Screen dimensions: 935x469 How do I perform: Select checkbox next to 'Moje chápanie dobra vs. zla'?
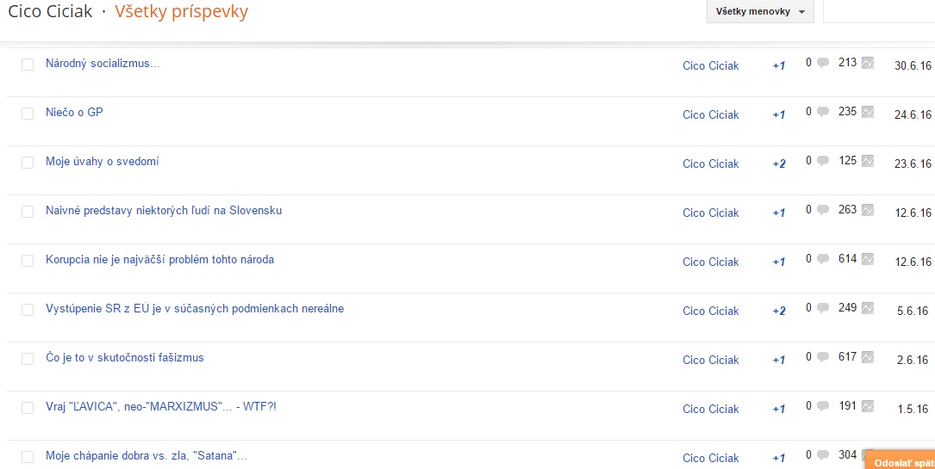pos(28,457)
